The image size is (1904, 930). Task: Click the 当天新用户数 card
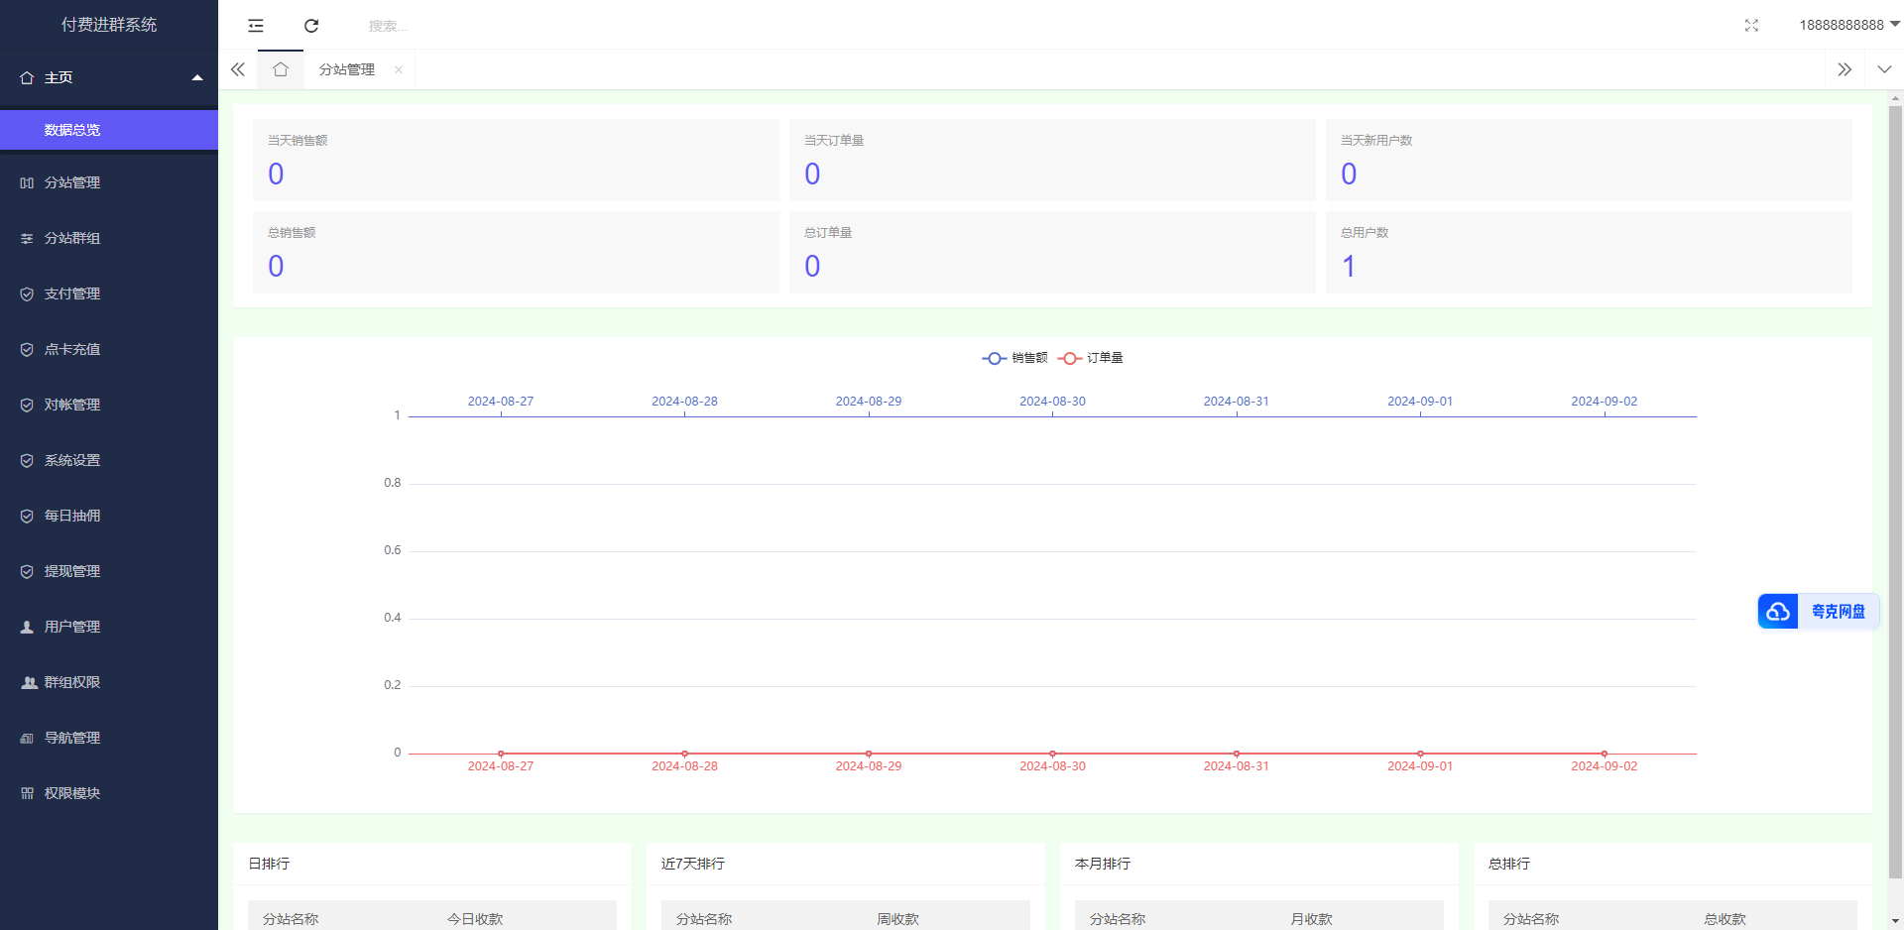point(1589,160)
